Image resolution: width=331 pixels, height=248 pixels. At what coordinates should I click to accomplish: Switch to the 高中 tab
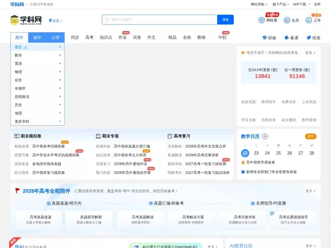(19, 38)
